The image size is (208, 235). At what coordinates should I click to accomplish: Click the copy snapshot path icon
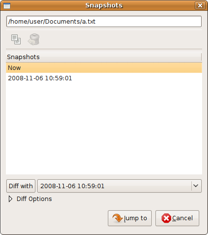click(16, 39)
